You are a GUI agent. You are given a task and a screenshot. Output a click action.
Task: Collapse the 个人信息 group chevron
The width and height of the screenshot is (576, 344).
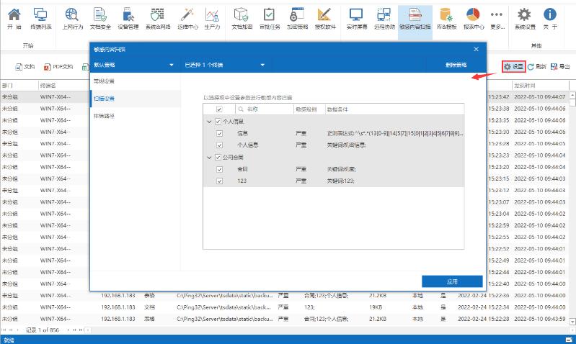click(208, 122)
